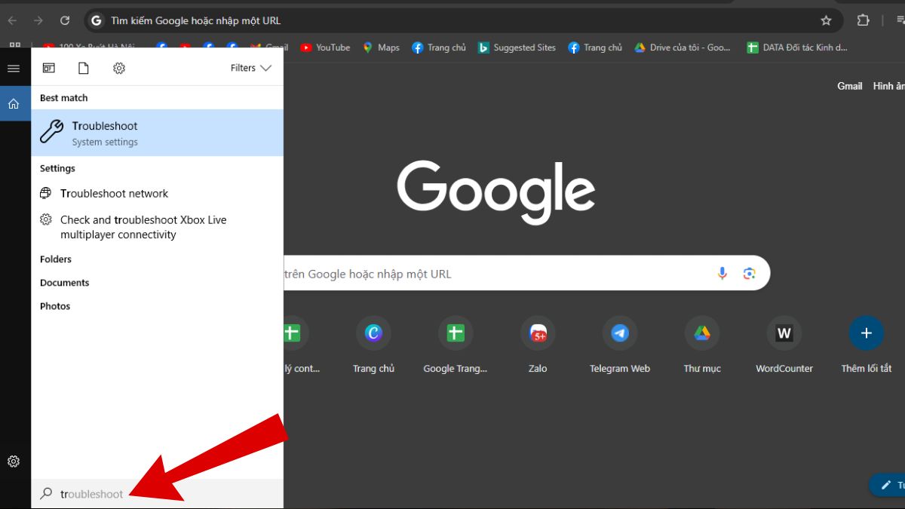Open the Trang chủ shortcut tile
Screen dimensions: 905x509
tap(373, 345)
